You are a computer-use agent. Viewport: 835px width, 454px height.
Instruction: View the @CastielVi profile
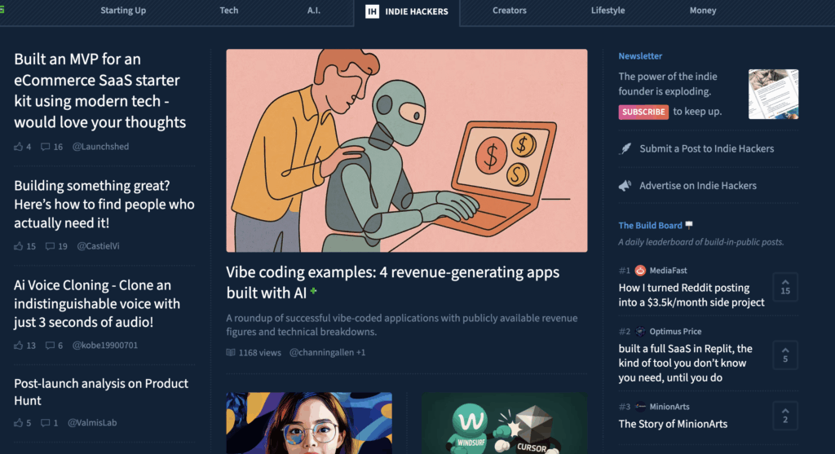(x=99, y=246)
